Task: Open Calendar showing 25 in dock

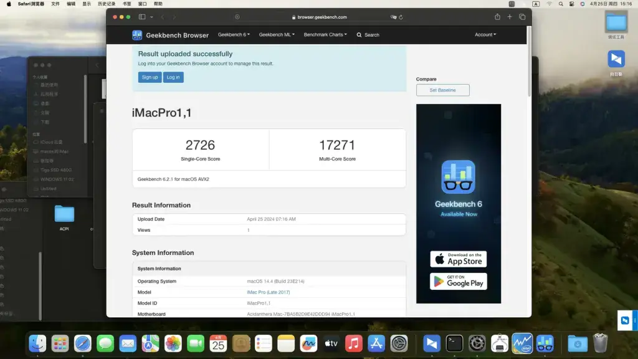Action: coord(218,343)
